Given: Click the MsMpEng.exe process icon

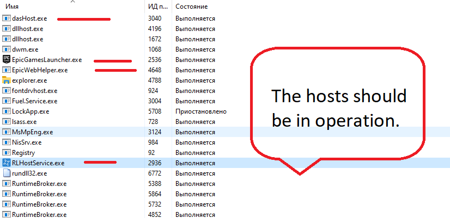Looking at the screenshot, I should [x=7, y=132].
